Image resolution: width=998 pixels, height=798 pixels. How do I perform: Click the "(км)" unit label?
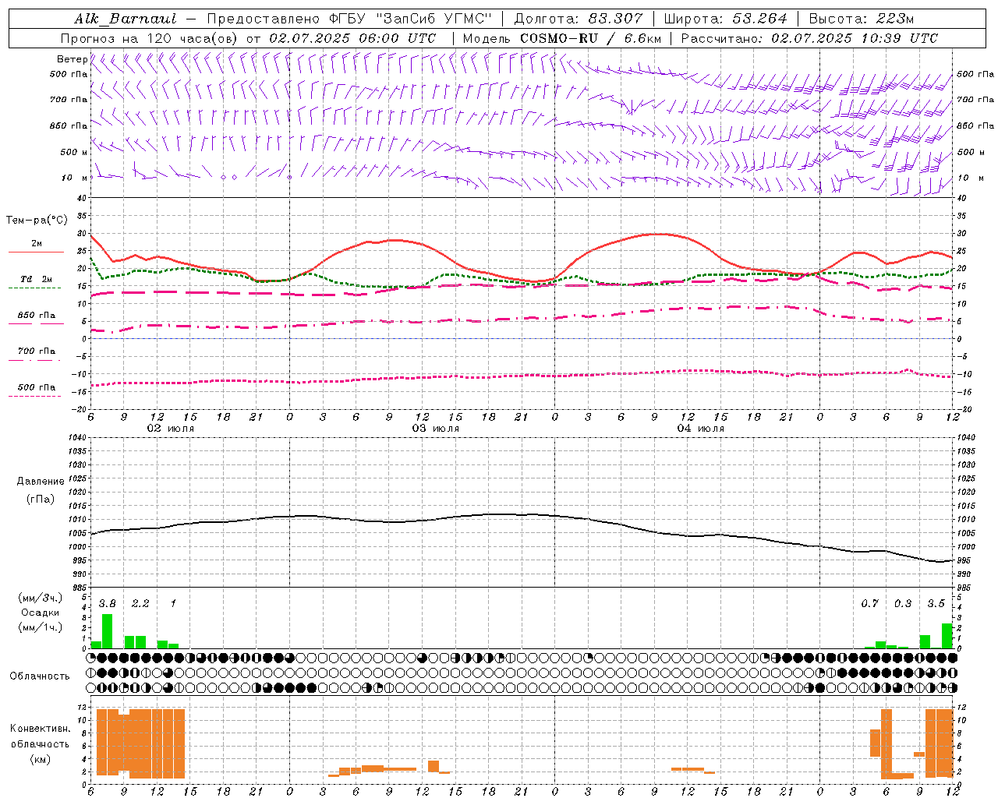(40, 758)
